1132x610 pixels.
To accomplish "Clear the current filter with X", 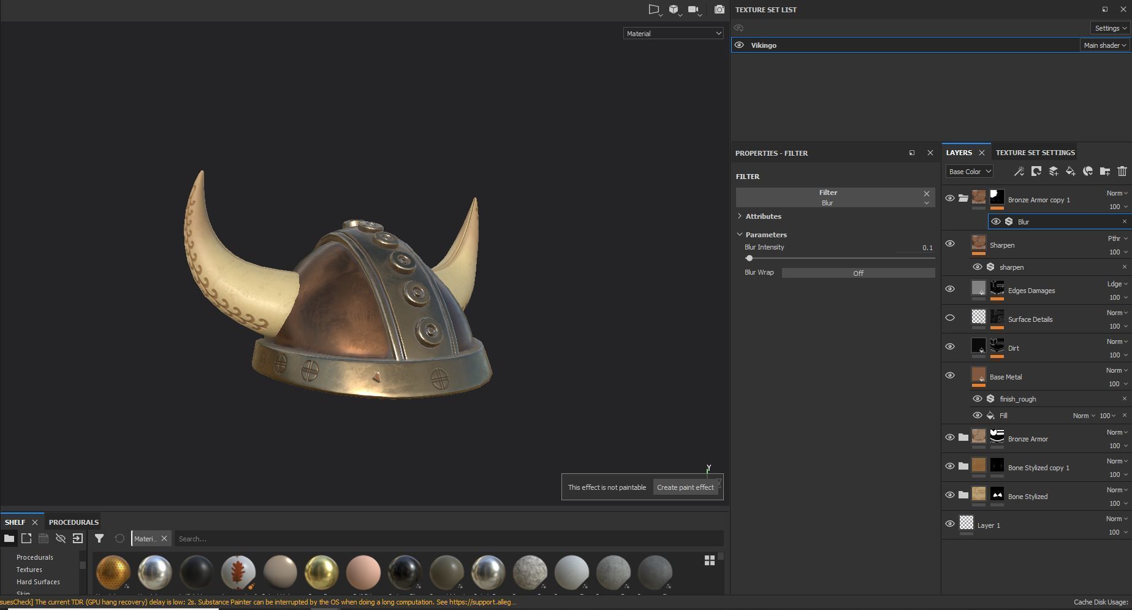I will pos(927,193).
